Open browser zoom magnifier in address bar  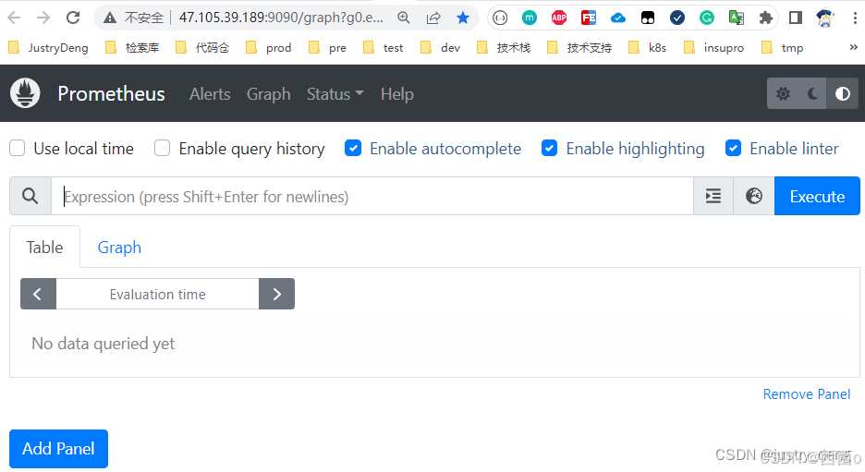tap(404, 18)
